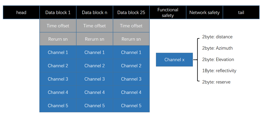Select Channel 3 under Data block n
The width and height of the screenshot is (262, 117).
pos(95,79)
